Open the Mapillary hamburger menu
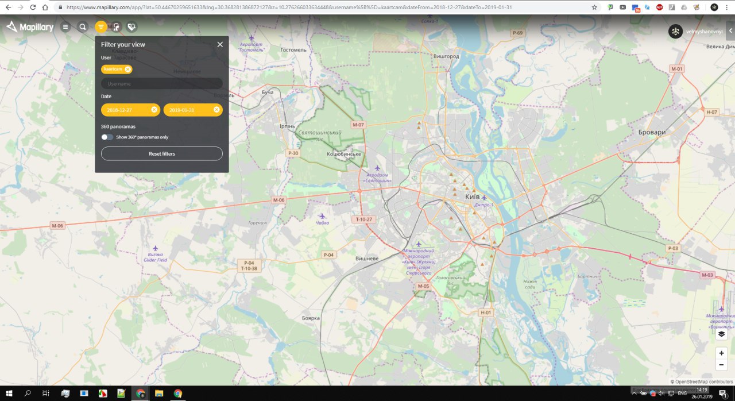Screen dimensions: 735x401 [x=65, y=27]
